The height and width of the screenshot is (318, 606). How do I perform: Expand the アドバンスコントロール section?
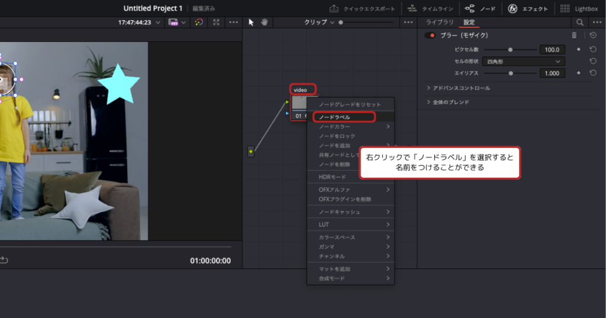458,88
